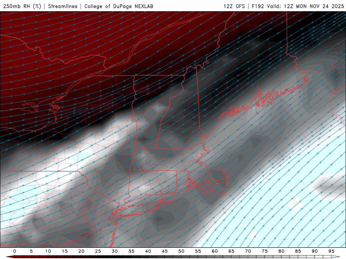
Task: Click the 80 value on the scale
Action: (281, 251)
